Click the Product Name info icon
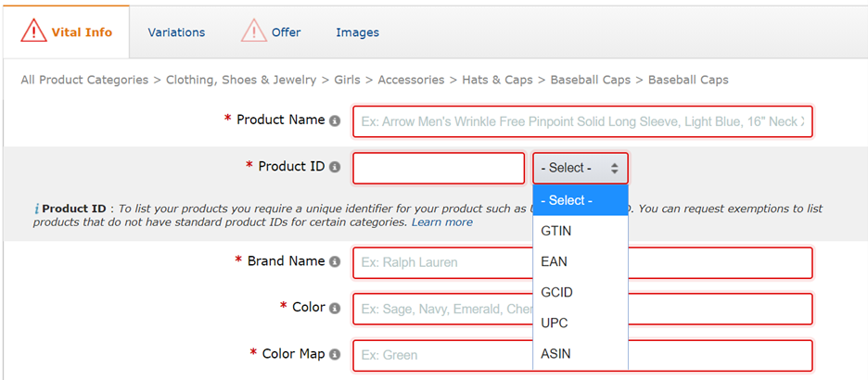This screenshot has height=380, width=868. point(335,120)
